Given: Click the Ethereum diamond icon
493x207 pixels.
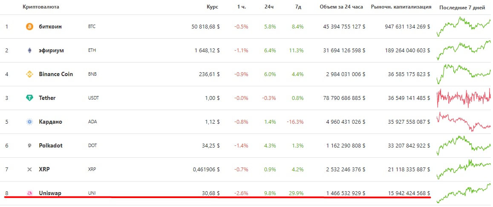Looking at the screenshot, I should [29, 51].
